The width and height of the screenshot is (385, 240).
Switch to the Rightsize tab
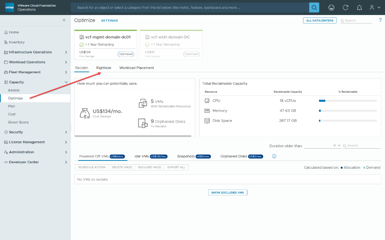point(103,68)
